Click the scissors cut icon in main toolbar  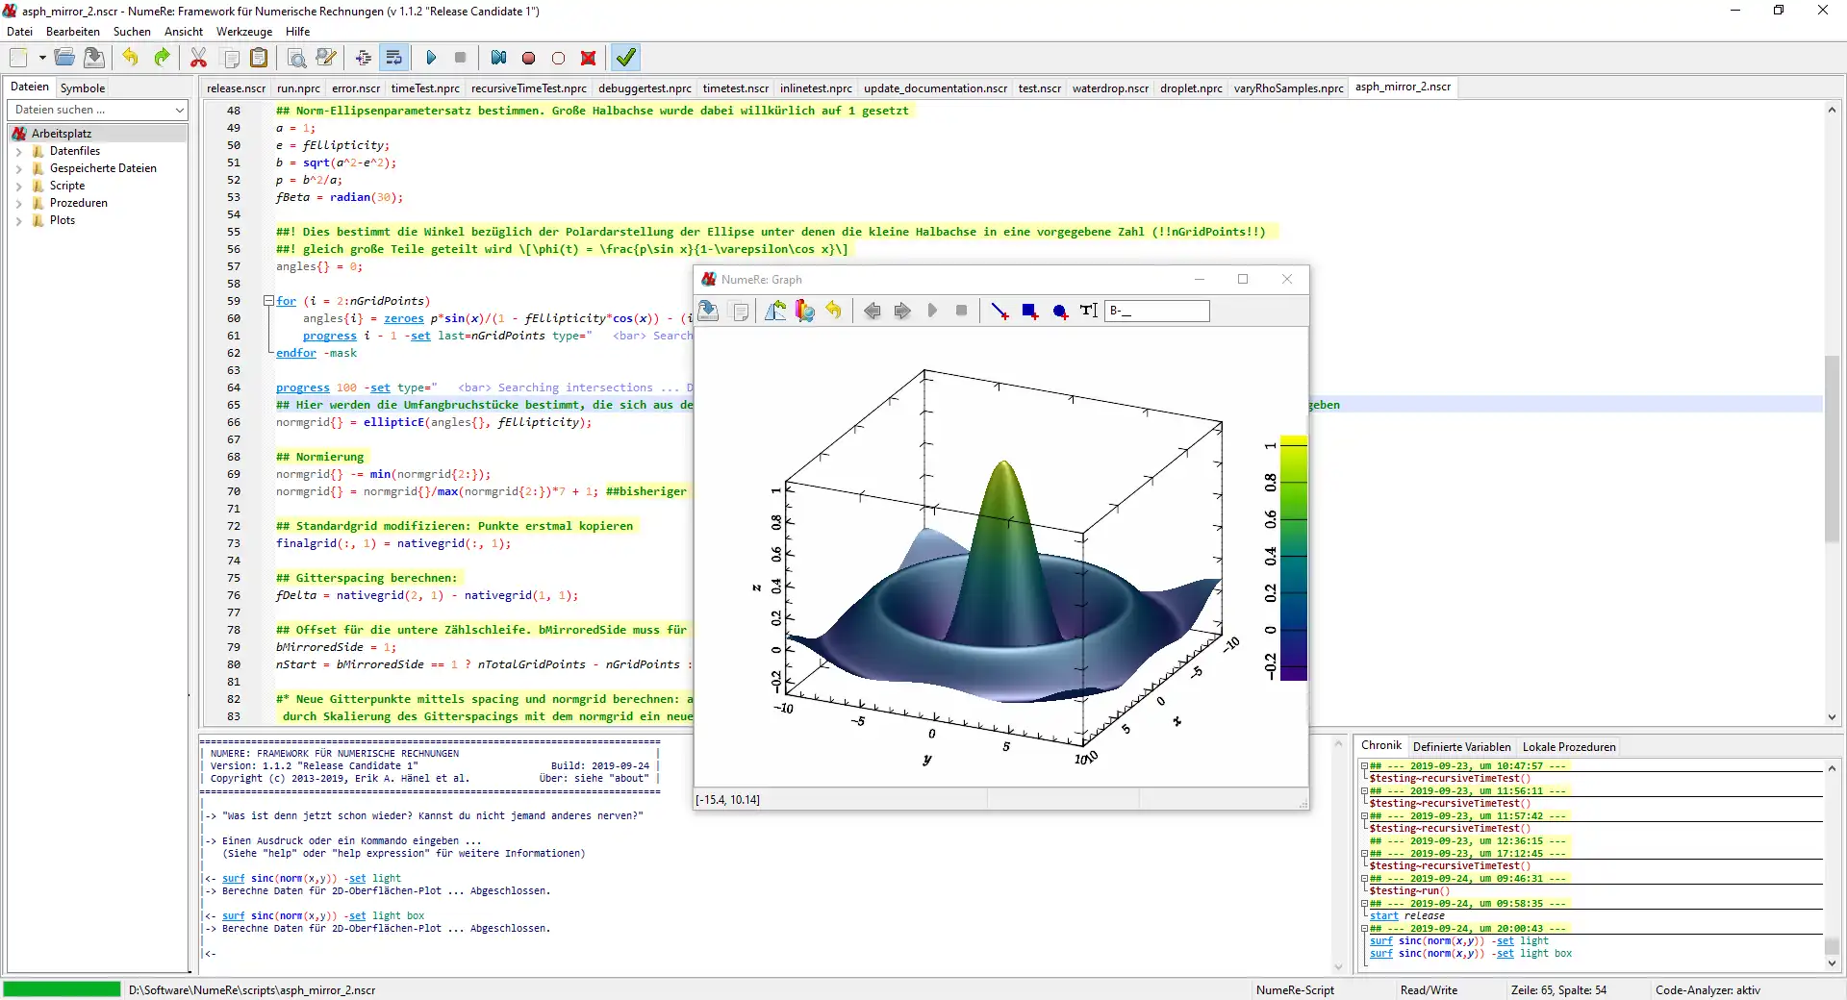coord(198,58)
